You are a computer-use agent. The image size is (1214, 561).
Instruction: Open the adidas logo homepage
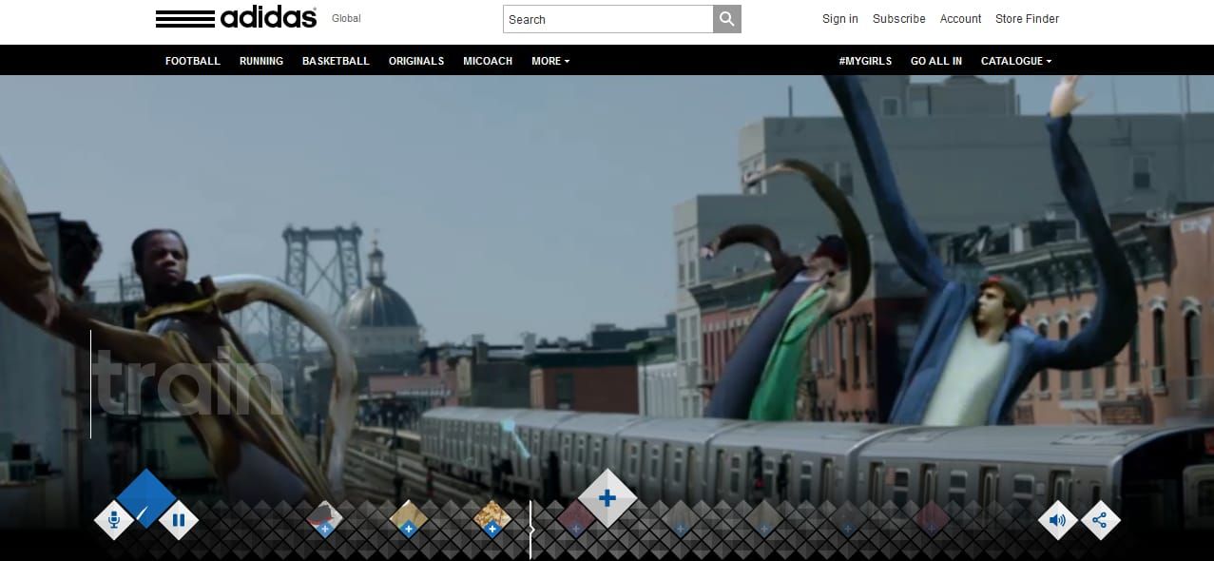point(236,18)
